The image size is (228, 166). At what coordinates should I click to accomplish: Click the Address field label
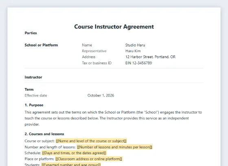[x=89, y=57]
